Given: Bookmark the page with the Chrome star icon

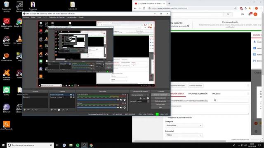Looking at the screenshot, I should [x=235, y=8].
